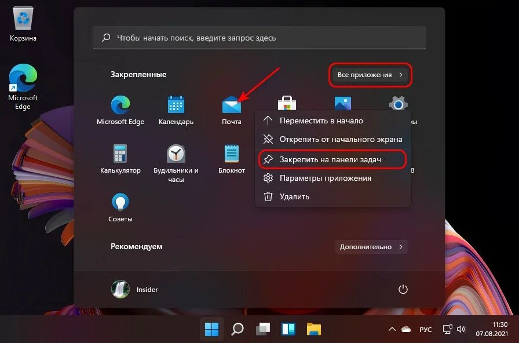
Task: Click the OneDrive cloud tray icon
Action: click(406, 329)
